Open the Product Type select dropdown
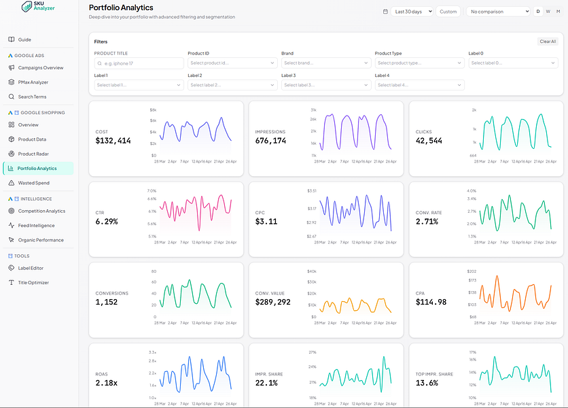 [419, 63]
